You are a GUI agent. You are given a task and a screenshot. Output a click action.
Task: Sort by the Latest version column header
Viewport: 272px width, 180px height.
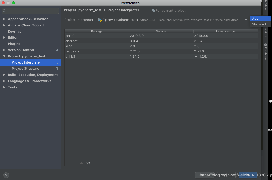[225, 31]
